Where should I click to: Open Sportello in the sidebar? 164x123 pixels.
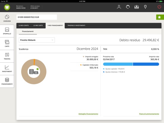tap(7, 31)
